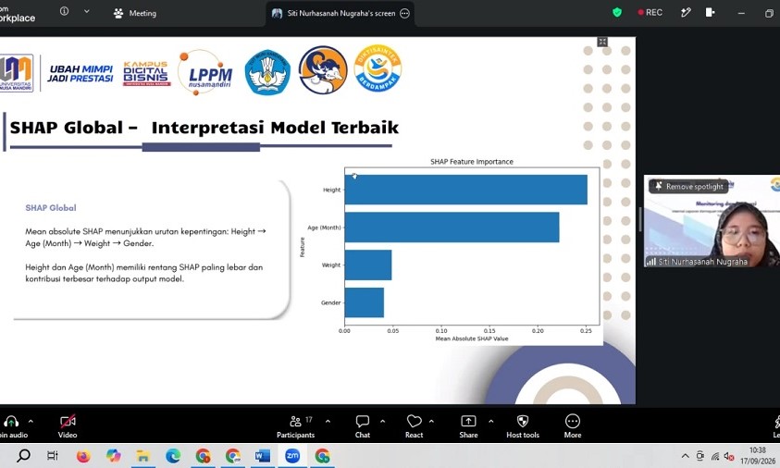
Task: Click the Kampus Digital Bisnis logo
Action: [x=146, y=73]
